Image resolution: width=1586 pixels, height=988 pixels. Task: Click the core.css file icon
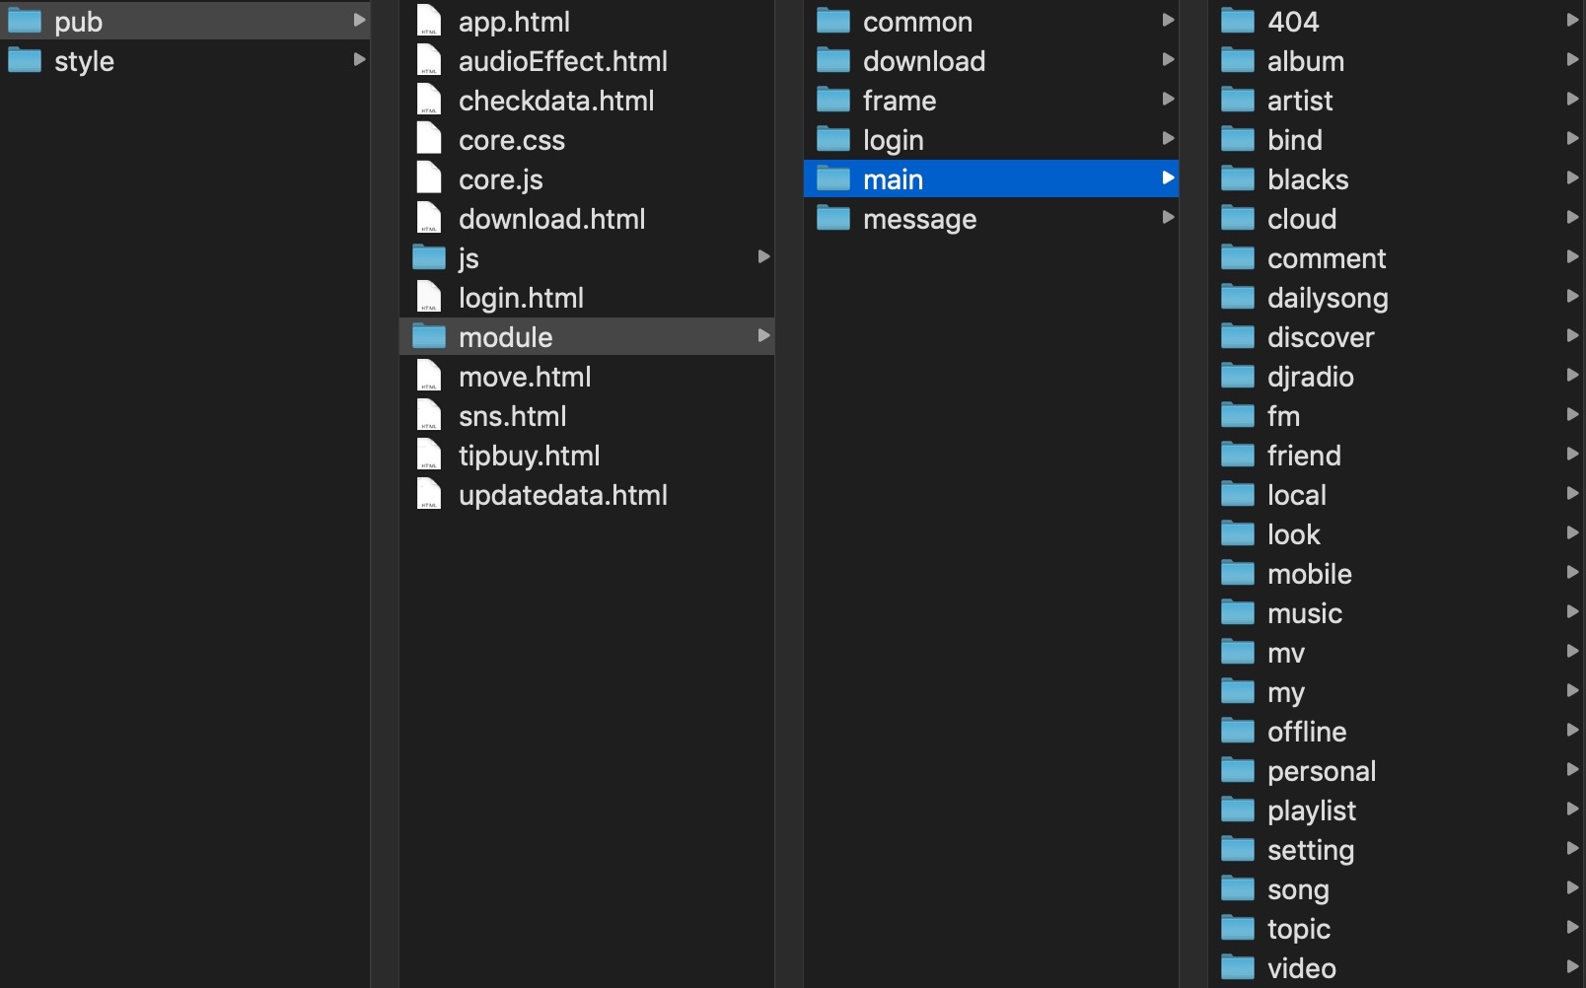coord(429,139)
